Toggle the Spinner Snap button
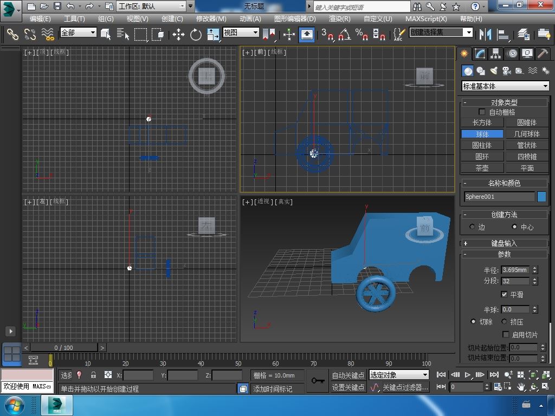555x416 pixels. pos(379,34)
